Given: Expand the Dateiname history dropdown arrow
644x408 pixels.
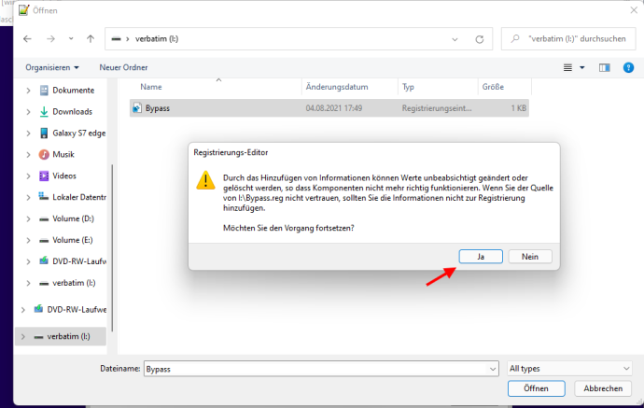Looking at the screenshot, I should (493, 369).
